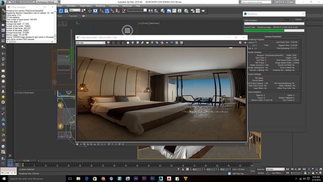Toggle Percent Snap
This screenshot has height=182, width=323.
coord(112,11)
